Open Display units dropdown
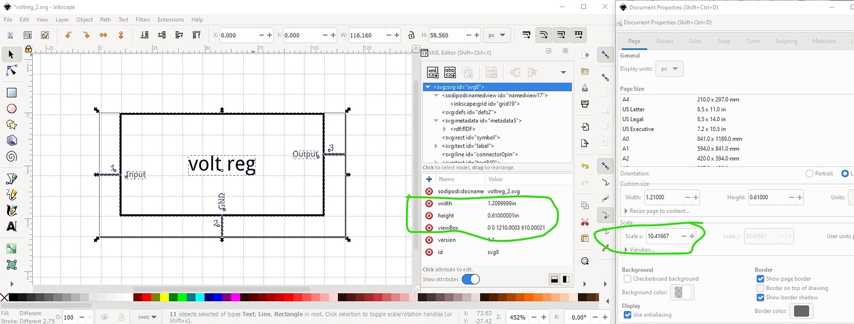The width and height of the screenshot is (854, 324). coord(670,69)
